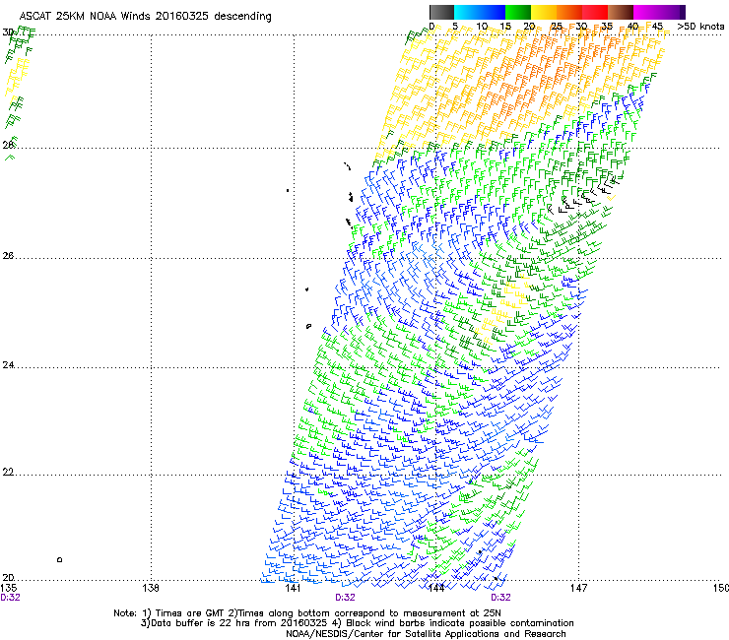Click the purple time label between 141 and 144
The width and height of the screenshot is (729, 640).
[345, 598]
